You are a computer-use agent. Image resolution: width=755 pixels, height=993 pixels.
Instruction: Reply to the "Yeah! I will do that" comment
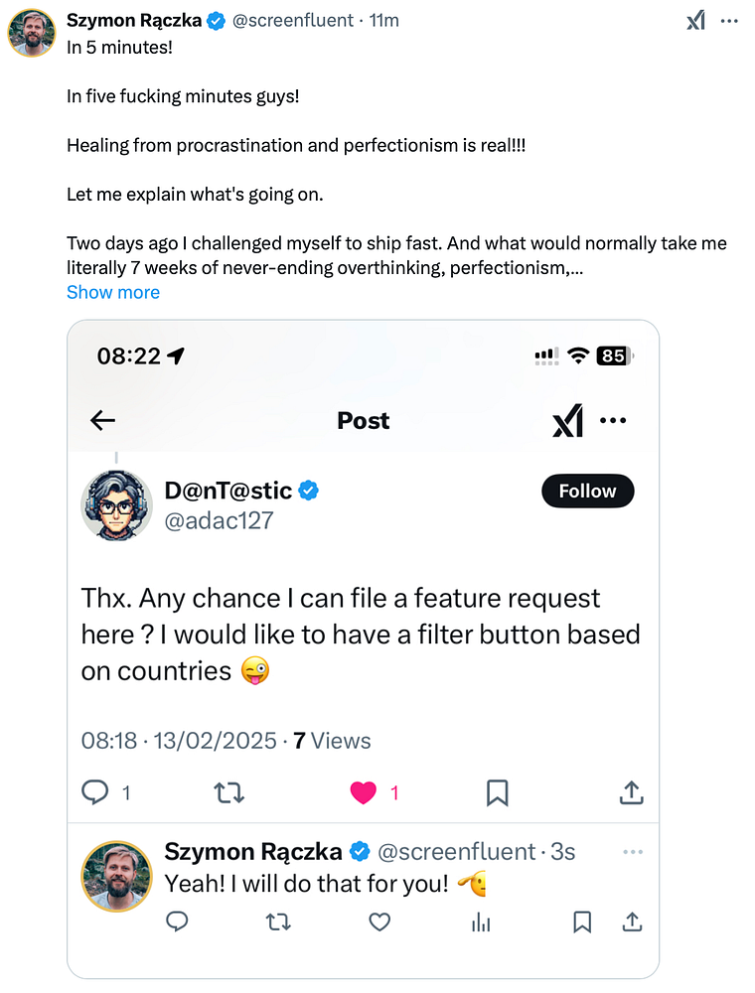177,922
